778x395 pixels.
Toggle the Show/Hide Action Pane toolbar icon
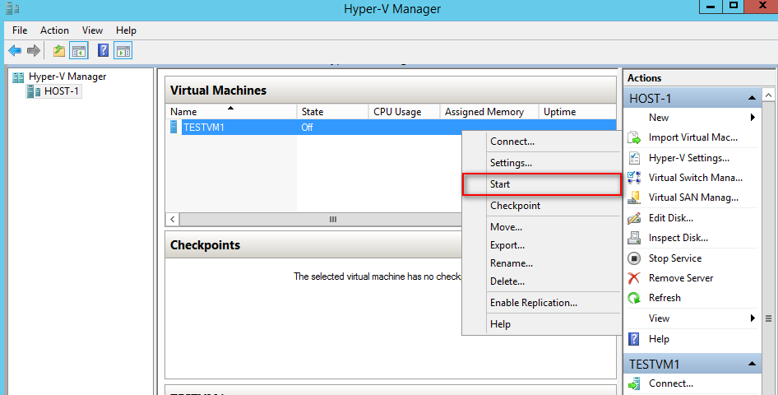pos(123,51)
